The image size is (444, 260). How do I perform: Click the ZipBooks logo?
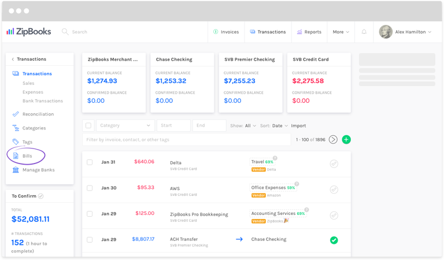(28, 32)
